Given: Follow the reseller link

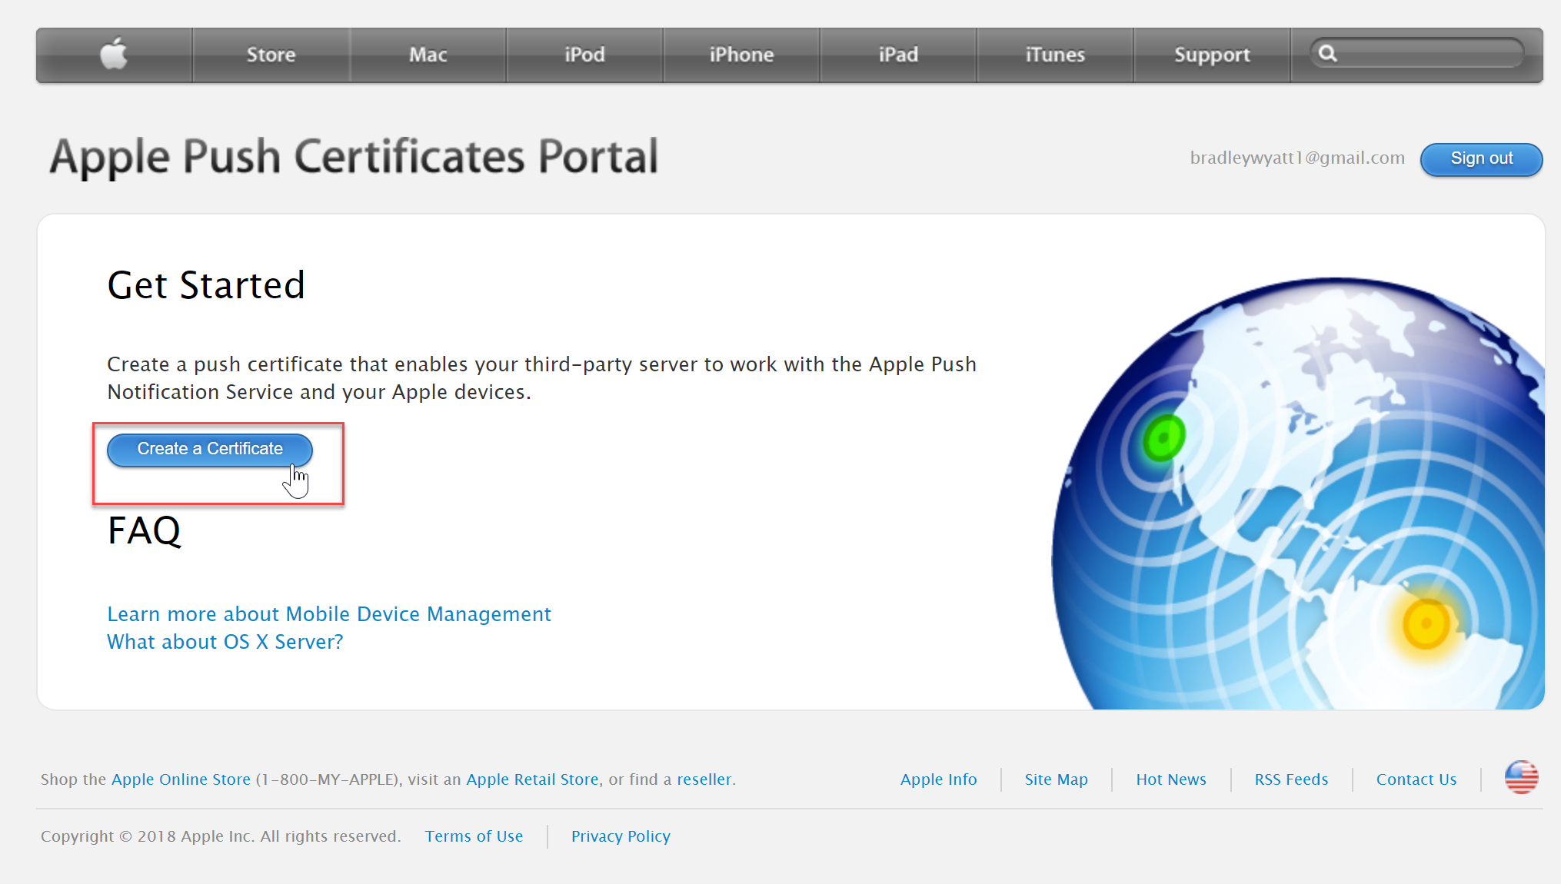Looking at the screenshot, I should pos(704,779).
